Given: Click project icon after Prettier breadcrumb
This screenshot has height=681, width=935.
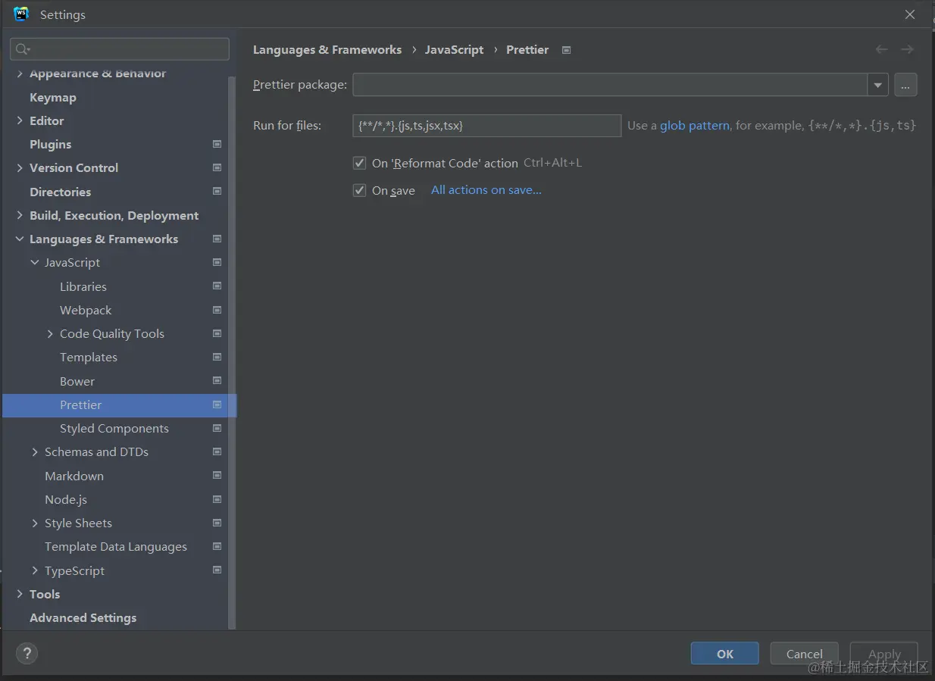Looking at the screenshot, I should pyautogui.click(x=566, y=50).
